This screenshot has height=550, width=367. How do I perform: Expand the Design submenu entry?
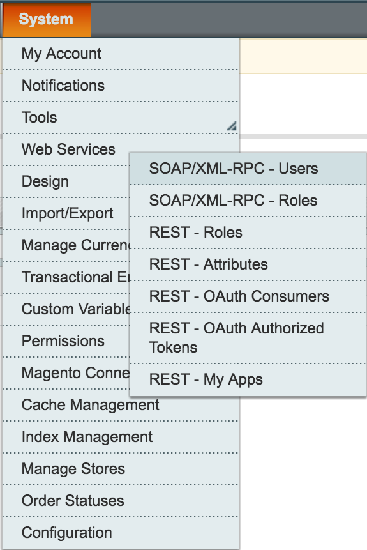pyautogui.click(x=66, y=181)
